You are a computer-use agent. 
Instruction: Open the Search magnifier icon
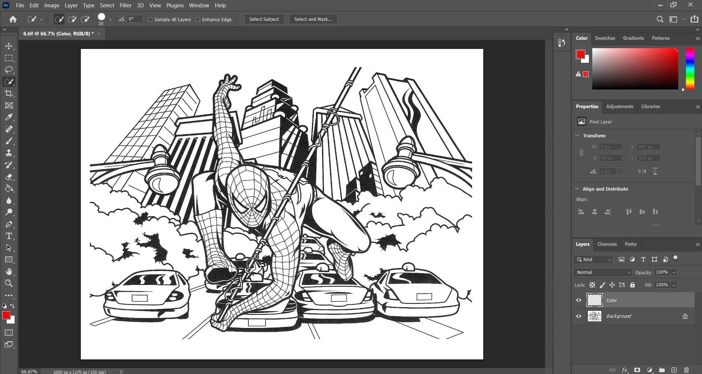click(660, 19)
